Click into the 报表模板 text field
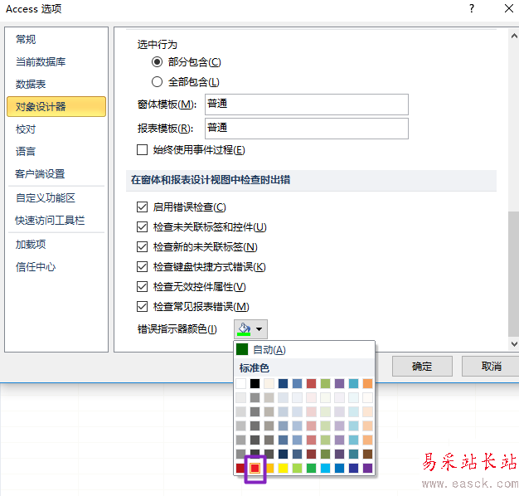 click(307, 129)
